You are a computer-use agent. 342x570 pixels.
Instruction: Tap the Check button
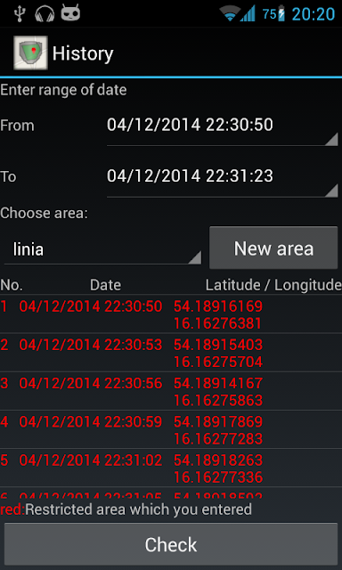point(171,544)
